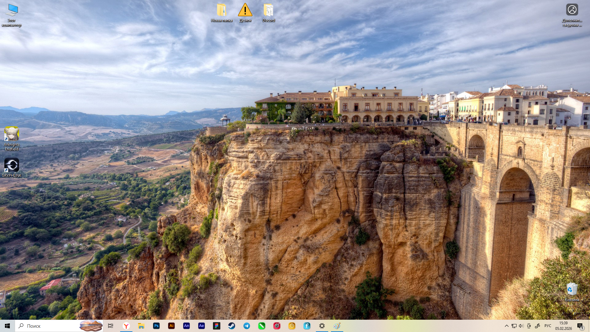This screenshot has height=332, width=590.
Task: Open the volume control in tray
Action: click(521, 326)
